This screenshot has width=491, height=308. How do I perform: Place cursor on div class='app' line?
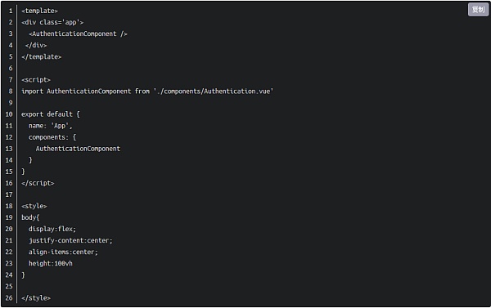[x=52, y=22]
